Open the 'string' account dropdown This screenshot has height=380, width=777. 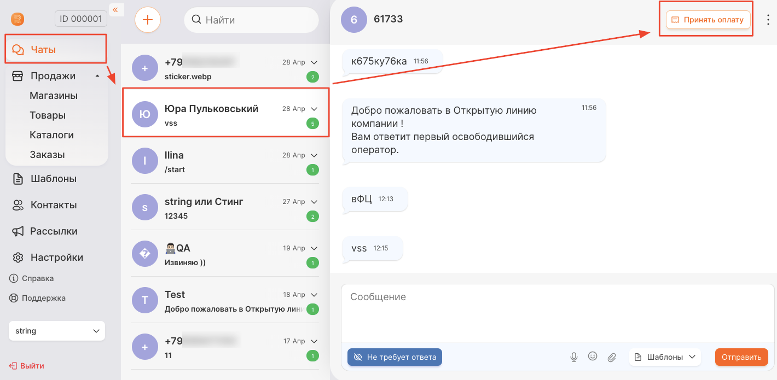coord(57,331)
